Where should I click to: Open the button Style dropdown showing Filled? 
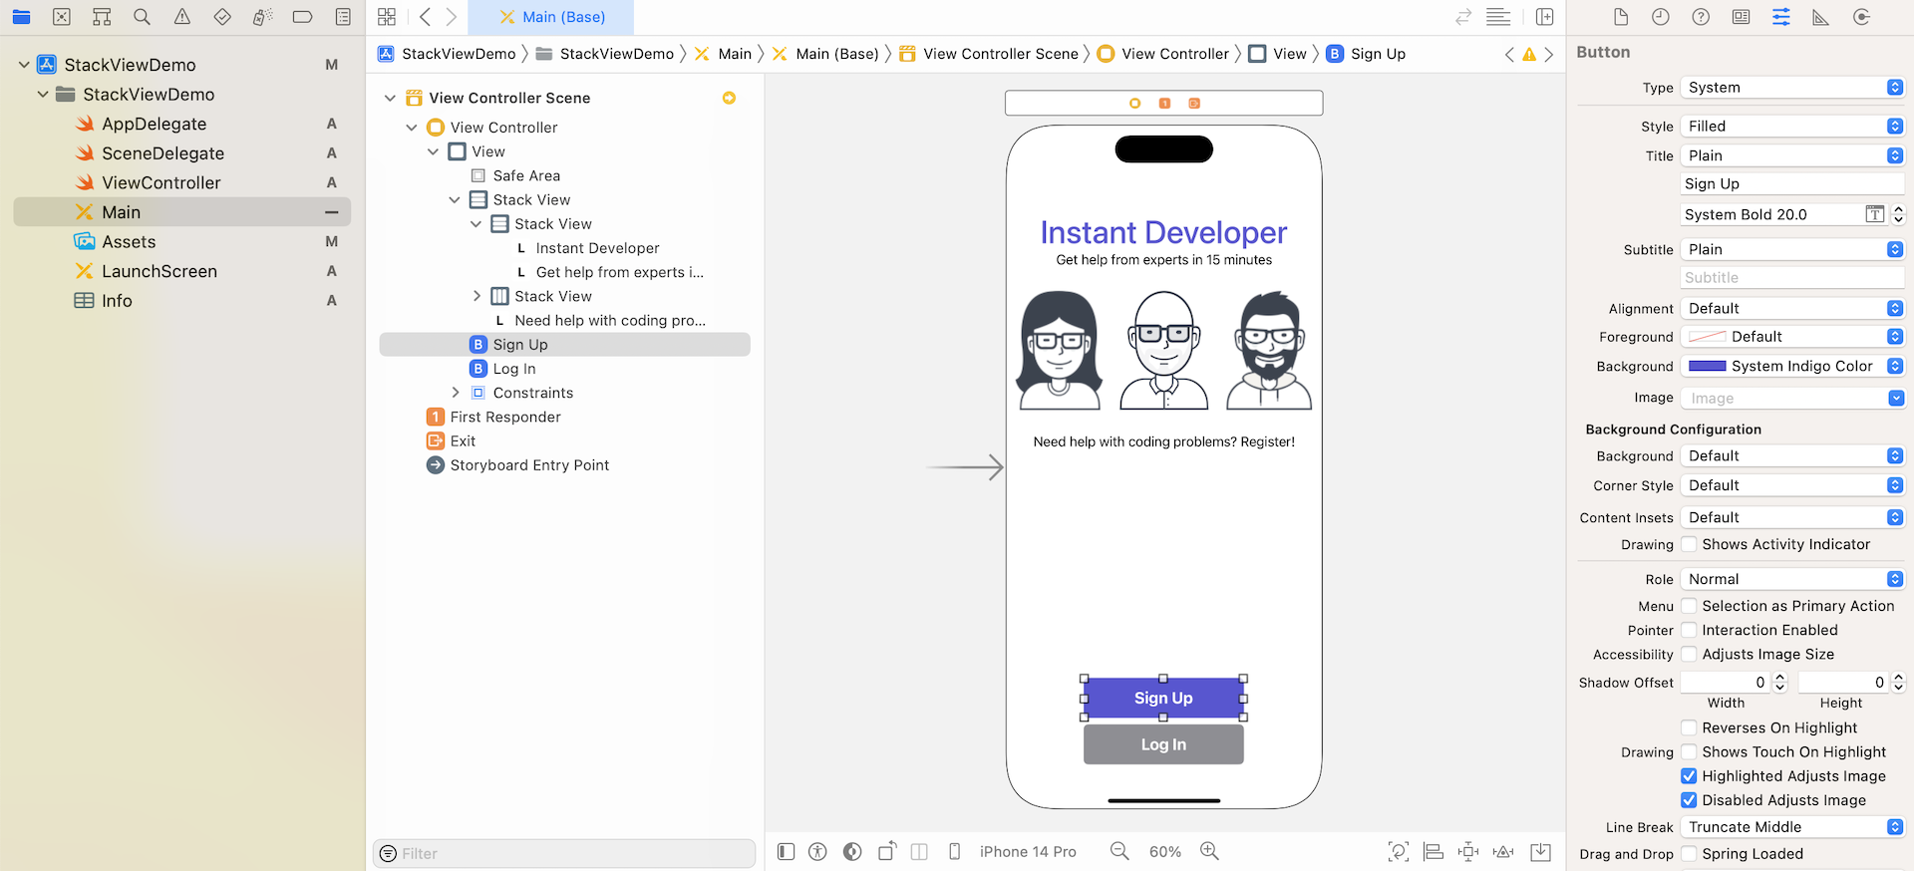click(x=1791, y=127)
